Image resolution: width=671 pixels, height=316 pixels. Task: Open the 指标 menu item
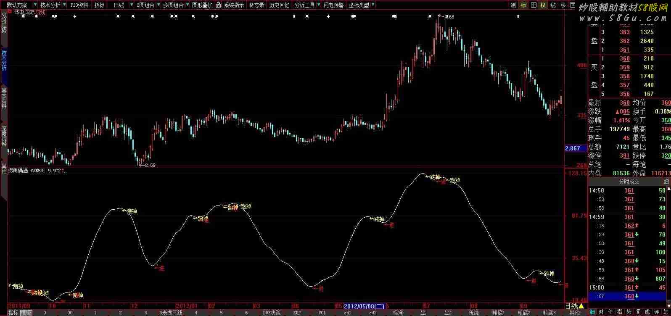[x=99, y=5]
